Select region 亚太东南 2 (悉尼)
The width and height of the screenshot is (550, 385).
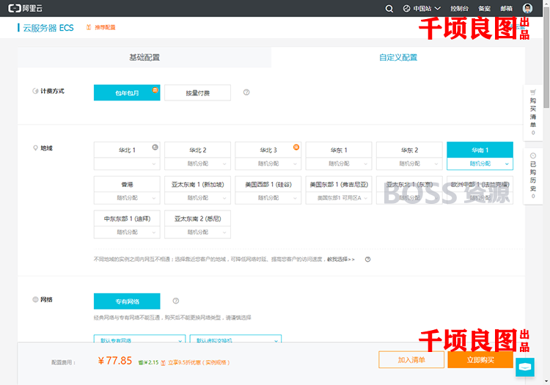(197, 219)
